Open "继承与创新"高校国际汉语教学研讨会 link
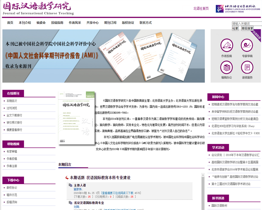This screenshot has height=210, width=262. coord(235,177)
